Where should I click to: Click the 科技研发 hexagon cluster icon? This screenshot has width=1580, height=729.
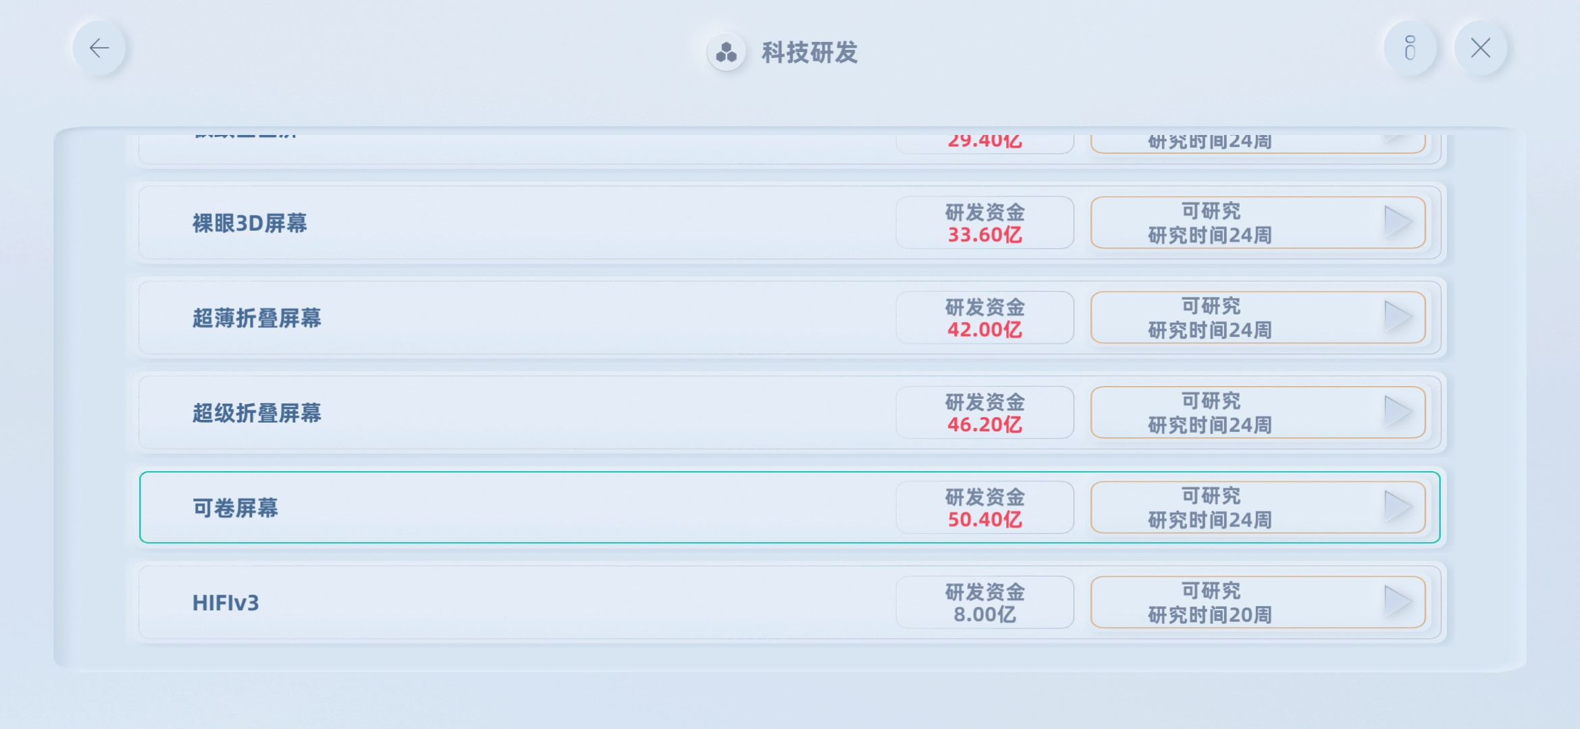[726, 52]
